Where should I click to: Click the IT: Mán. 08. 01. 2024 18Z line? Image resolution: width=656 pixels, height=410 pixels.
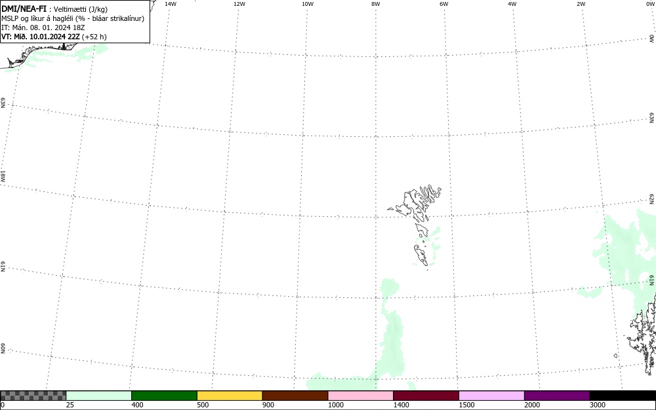coord(42,28)
